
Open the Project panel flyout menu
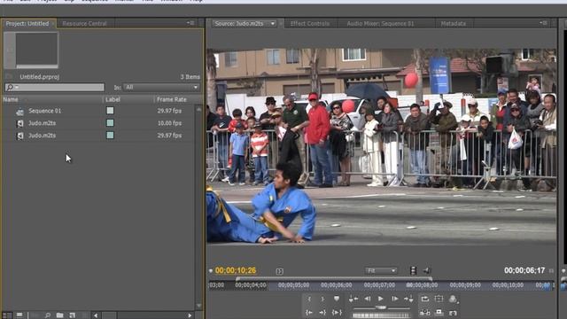[x=190, y=23]
